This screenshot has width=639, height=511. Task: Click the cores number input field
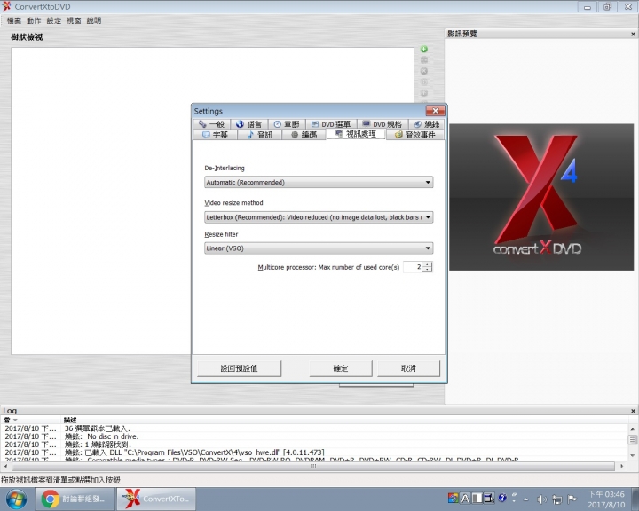tap(413, 267)
